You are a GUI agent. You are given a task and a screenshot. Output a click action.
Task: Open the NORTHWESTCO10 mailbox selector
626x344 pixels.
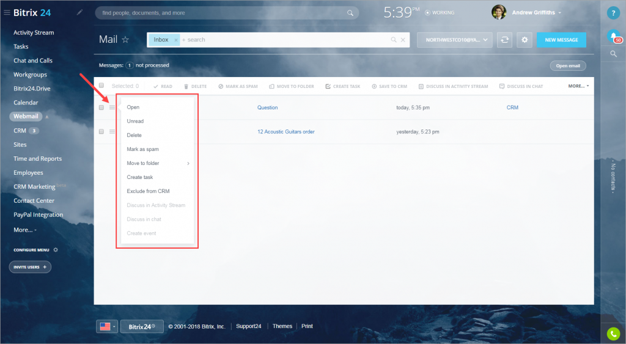pos(454,40)
